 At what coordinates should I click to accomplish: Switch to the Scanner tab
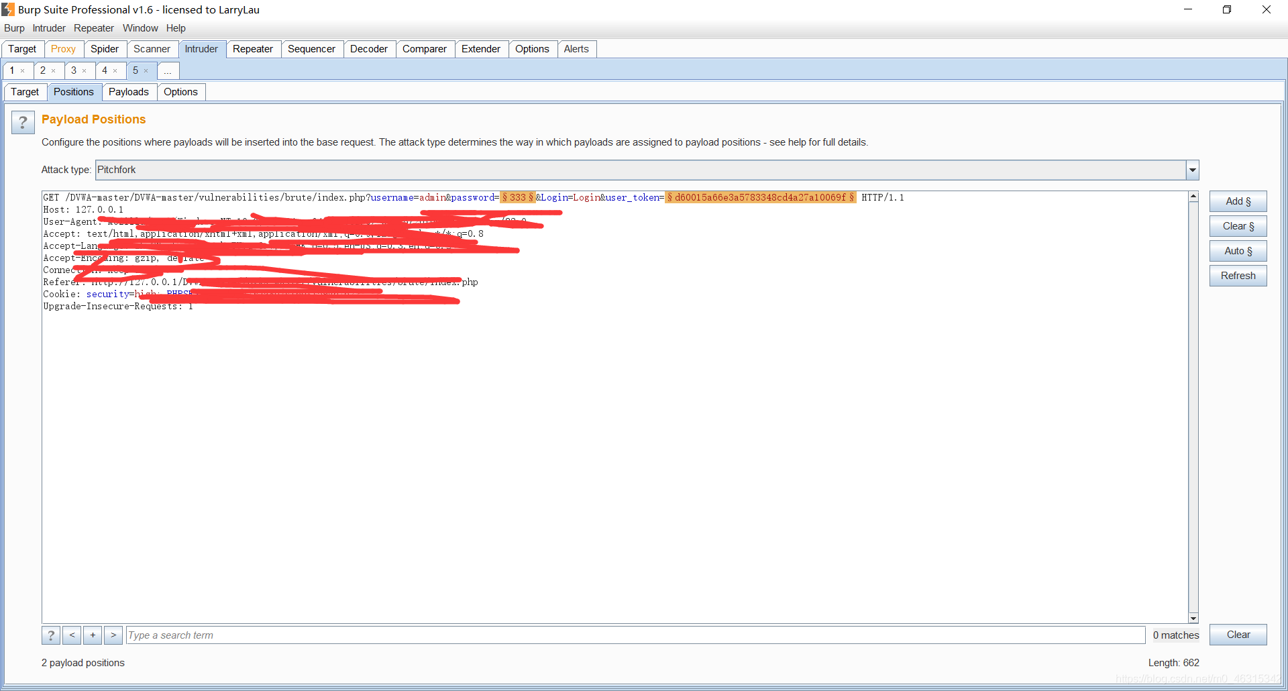click(x=152, y=49)
